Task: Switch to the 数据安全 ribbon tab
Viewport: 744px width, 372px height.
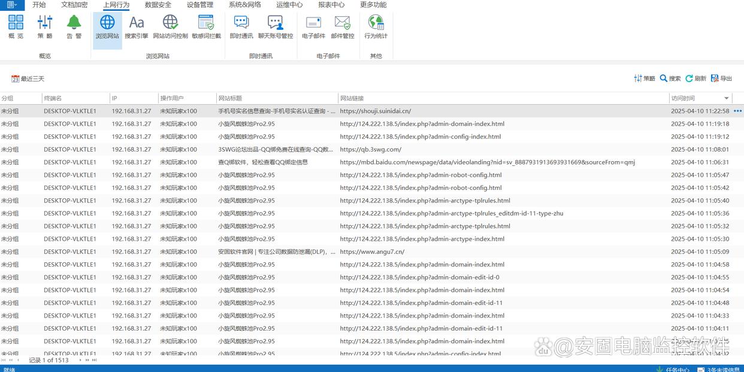Action: coord(158,5)
